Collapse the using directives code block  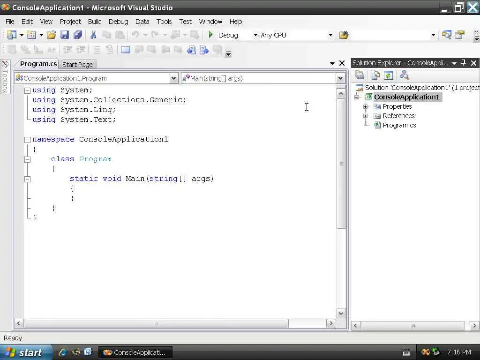pos(27,90)
